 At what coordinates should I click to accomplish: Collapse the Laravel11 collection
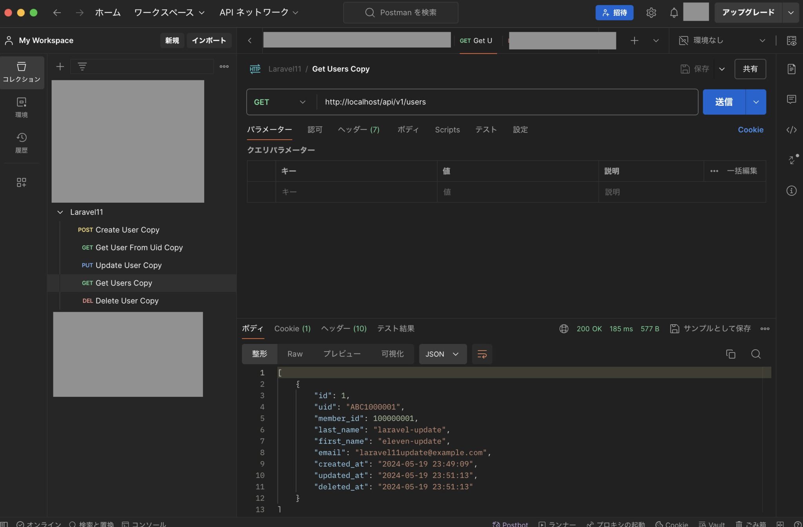(60, 212)
